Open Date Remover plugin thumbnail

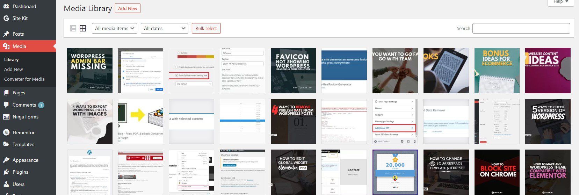(446, 121)
